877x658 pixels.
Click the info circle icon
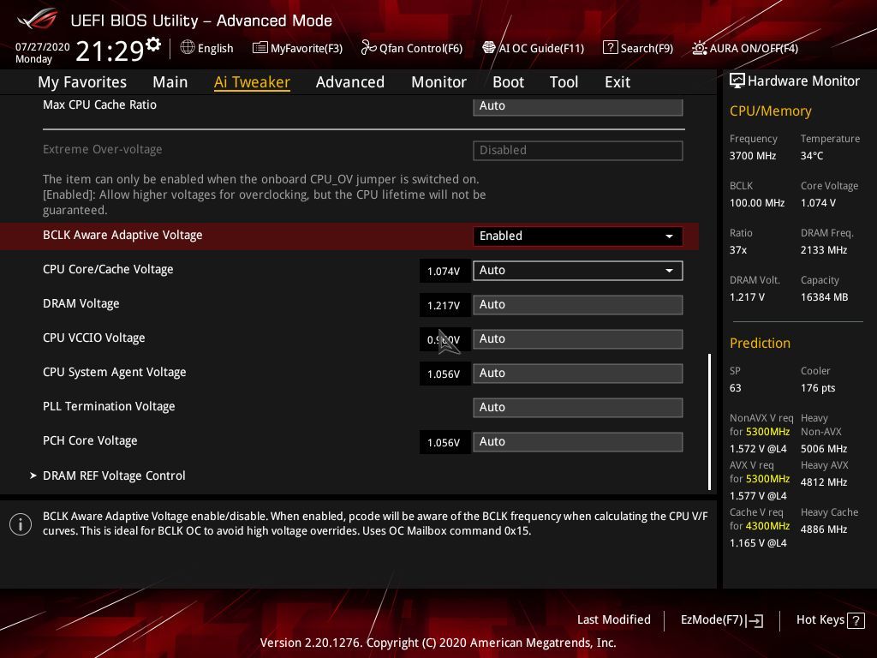(21, 524)
